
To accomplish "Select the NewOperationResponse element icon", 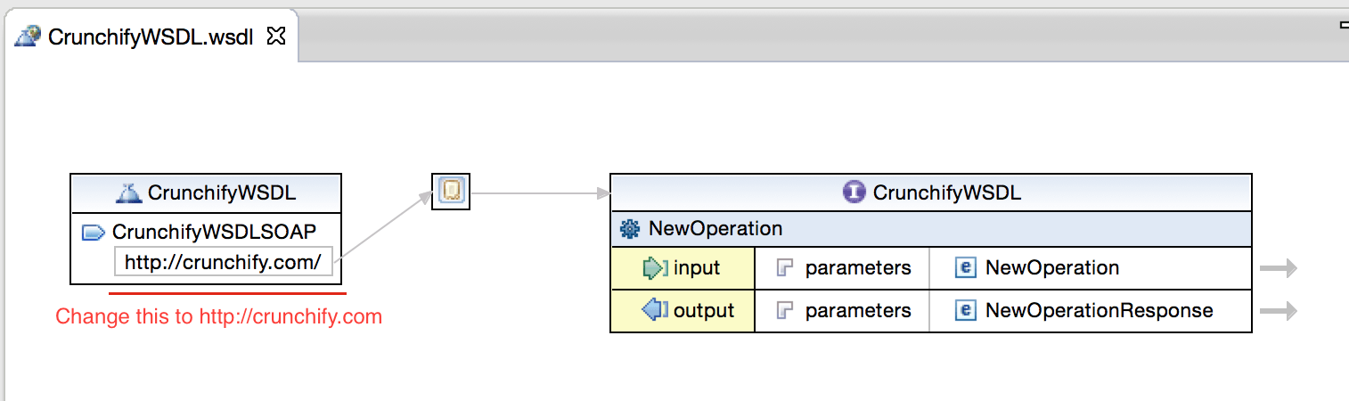I will (965, 311).
